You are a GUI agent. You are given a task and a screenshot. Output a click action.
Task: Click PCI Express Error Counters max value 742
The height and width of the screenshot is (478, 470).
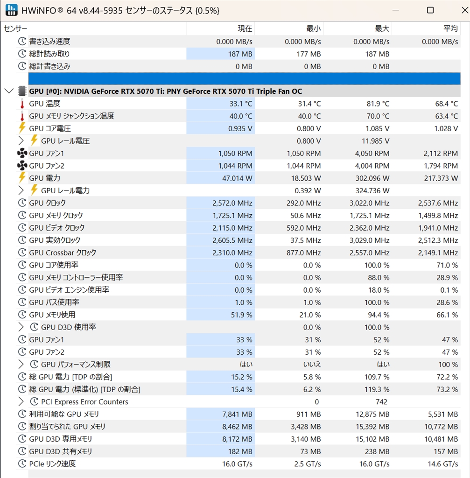[x=381, y=402]
